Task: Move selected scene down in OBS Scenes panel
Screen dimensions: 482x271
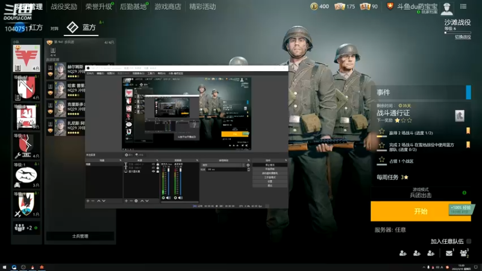Action: [x=104, y=201]
